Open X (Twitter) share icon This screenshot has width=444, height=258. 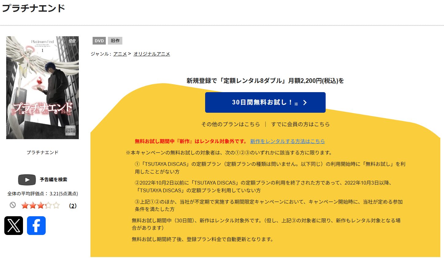tap(13, 225)
